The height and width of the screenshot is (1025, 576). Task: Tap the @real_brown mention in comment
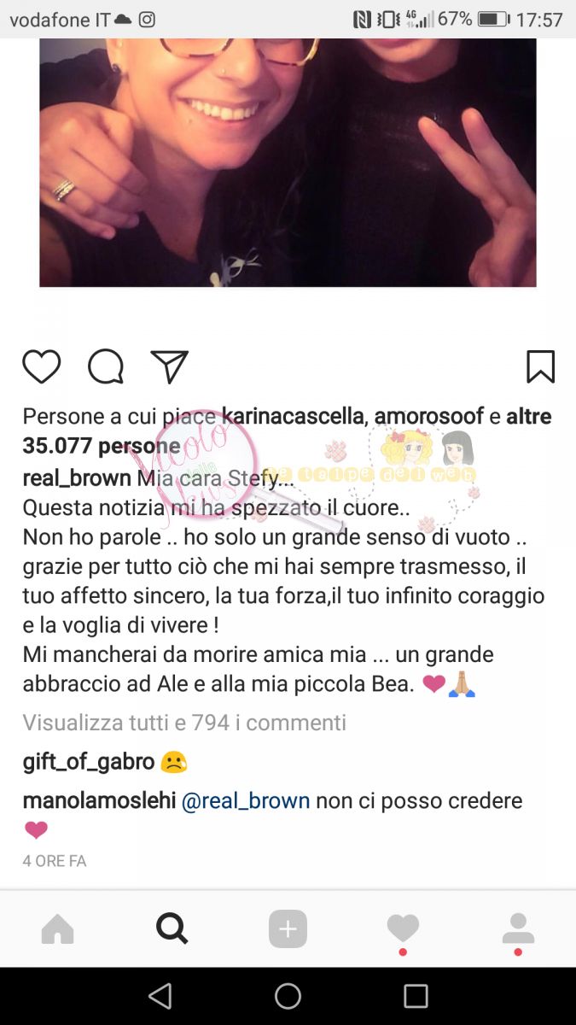[x=247, y=801]
